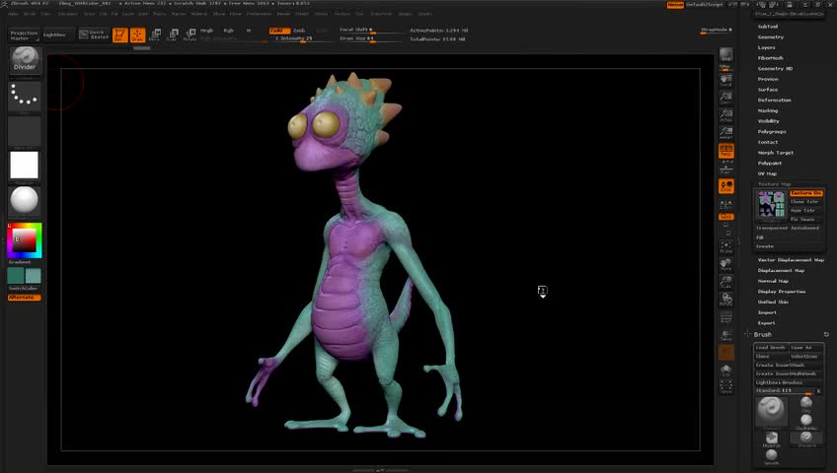
Task: Click the Edit mode button
Action: pos(119,35)
